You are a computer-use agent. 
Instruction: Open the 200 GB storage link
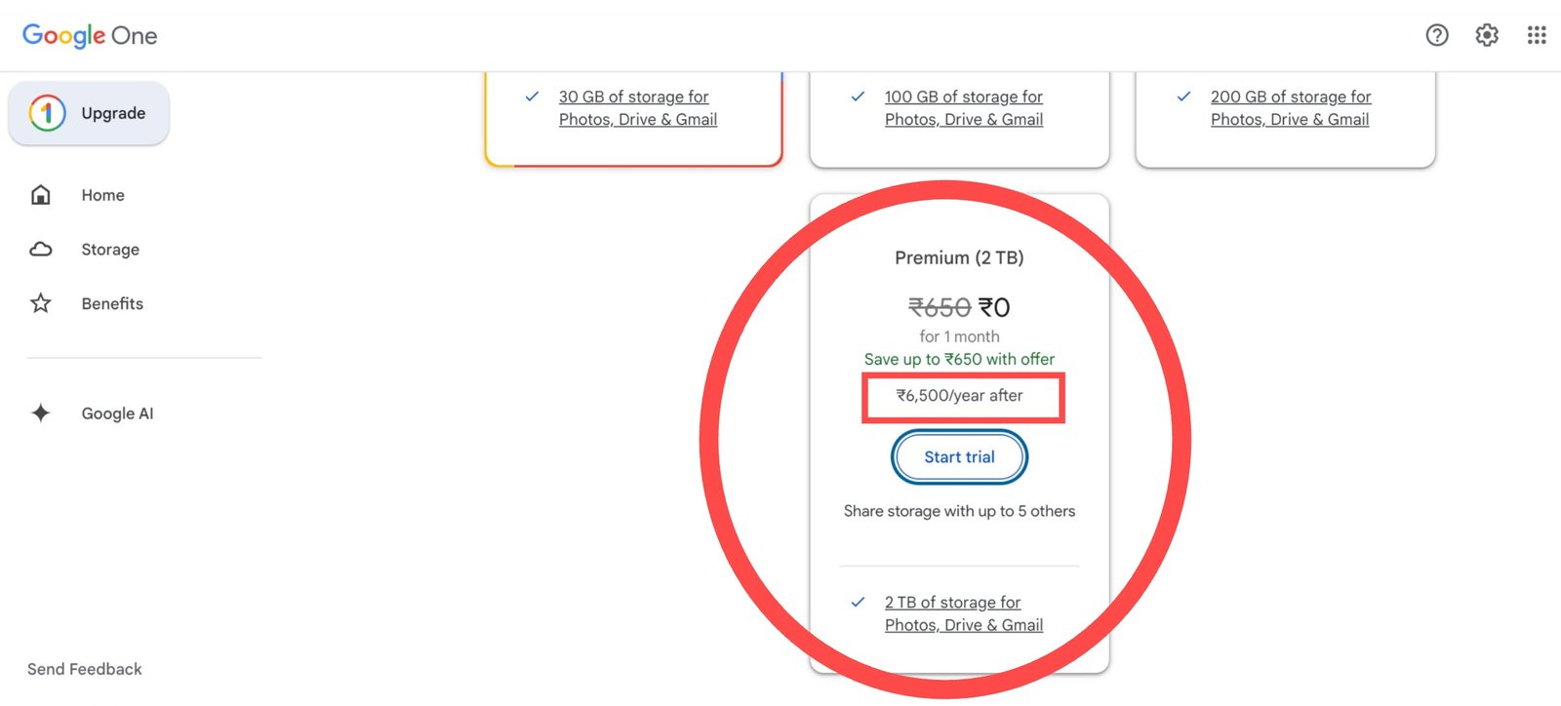[1290, 108]
